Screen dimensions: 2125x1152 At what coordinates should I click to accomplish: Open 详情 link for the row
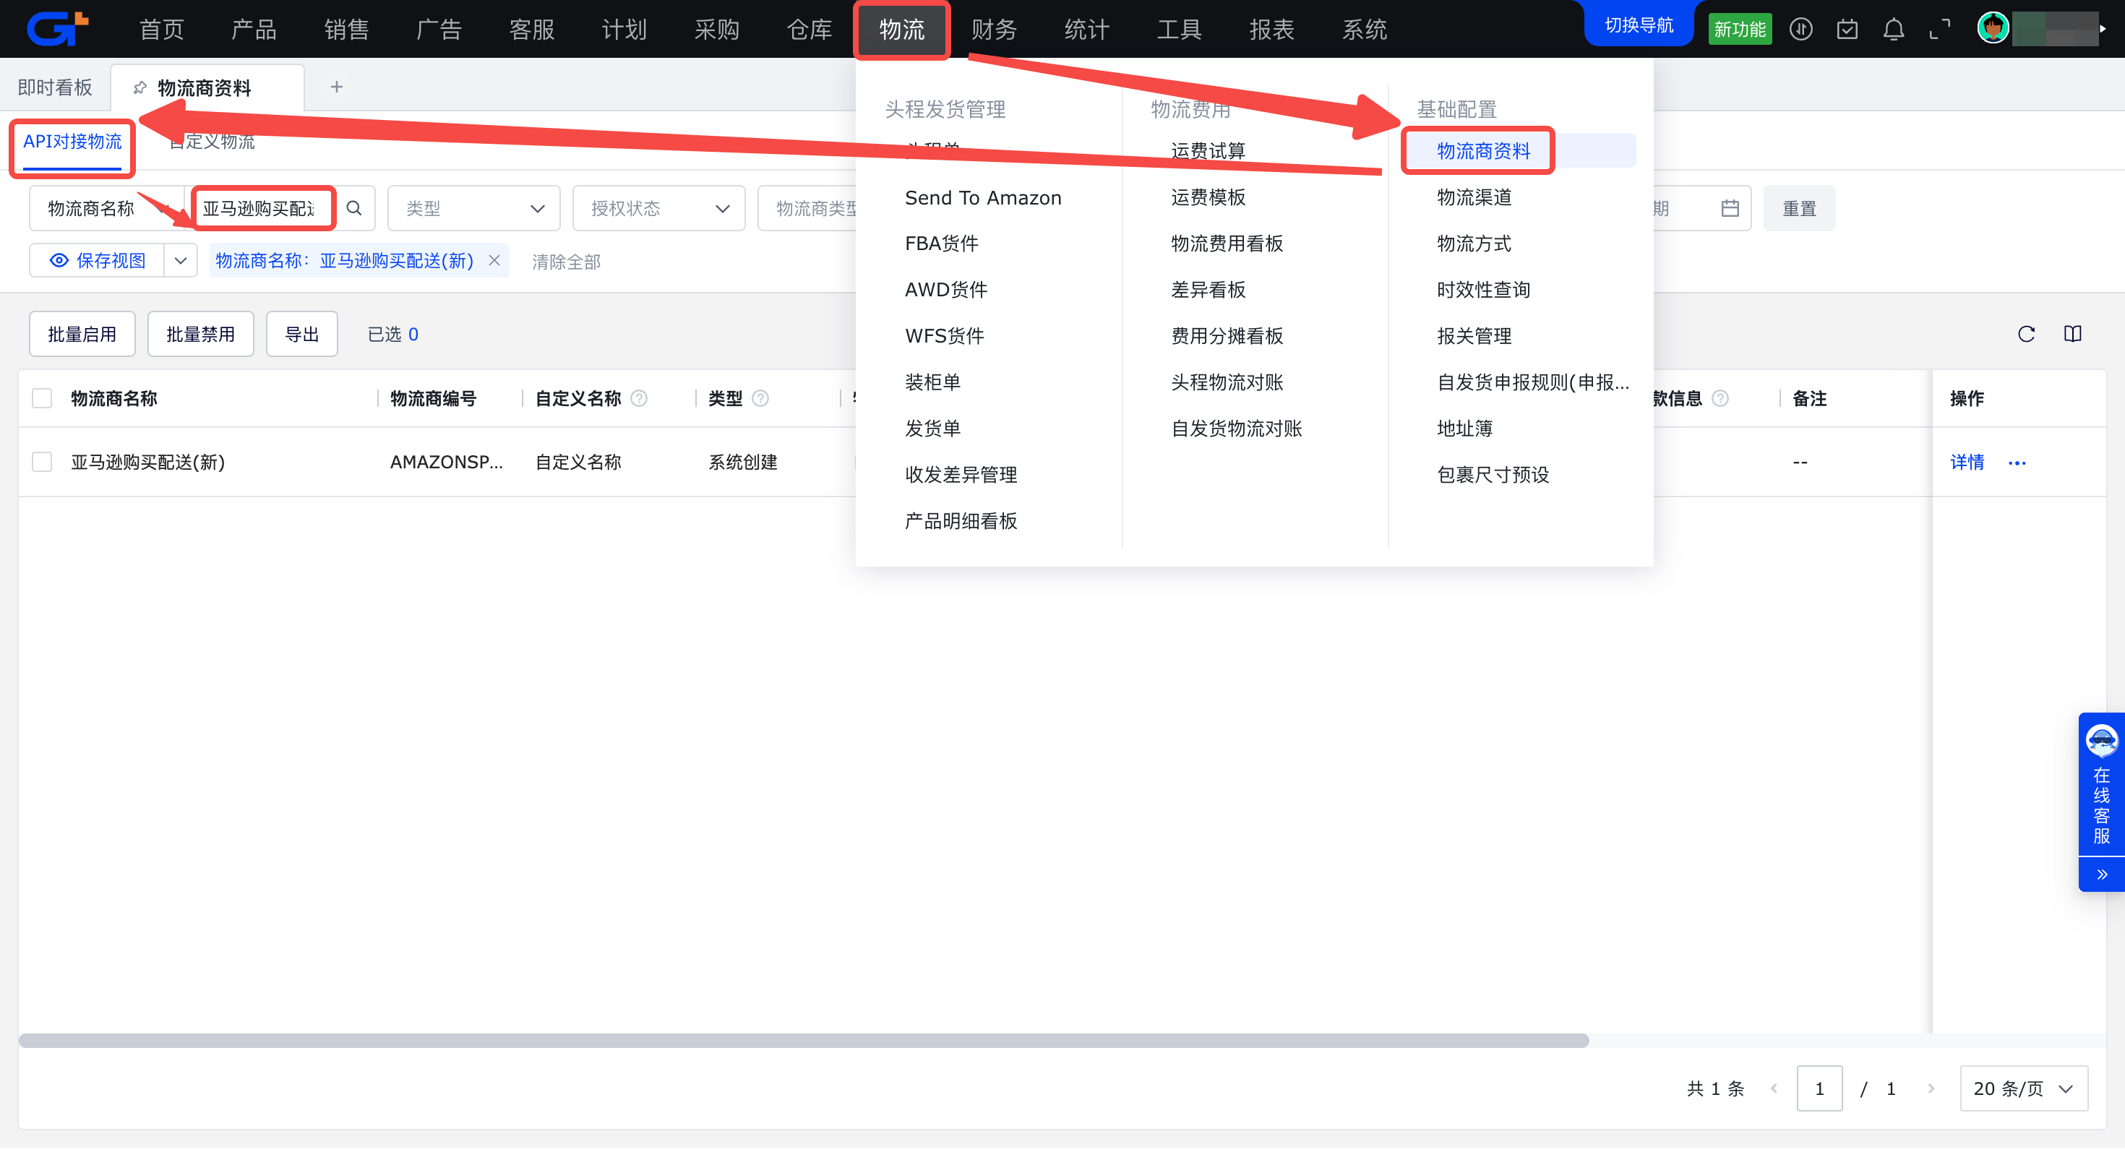tap(1967, 463)
